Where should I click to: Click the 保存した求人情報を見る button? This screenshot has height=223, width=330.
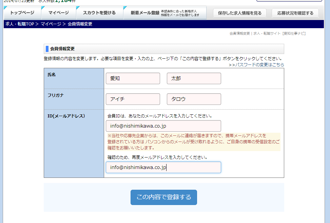240,13
